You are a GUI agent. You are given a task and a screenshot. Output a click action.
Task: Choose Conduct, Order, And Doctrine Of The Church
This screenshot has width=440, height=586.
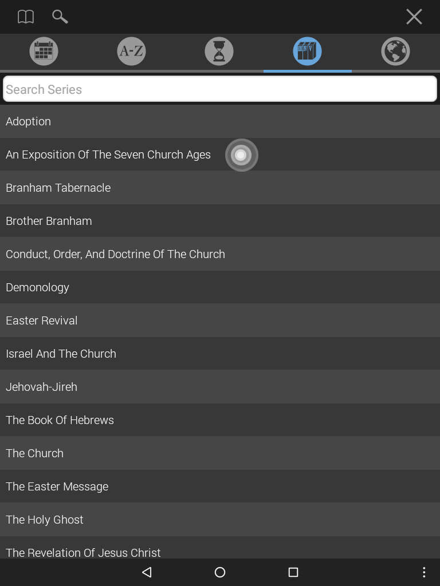[x=220, y=254]
